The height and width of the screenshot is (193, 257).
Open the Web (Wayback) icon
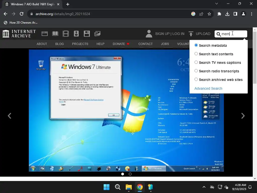(45, 34)
